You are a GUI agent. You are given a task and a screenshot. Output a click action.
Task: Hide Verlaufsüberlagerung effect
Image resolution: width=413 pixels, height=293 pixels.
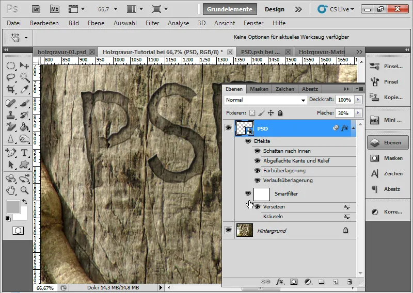257,181
